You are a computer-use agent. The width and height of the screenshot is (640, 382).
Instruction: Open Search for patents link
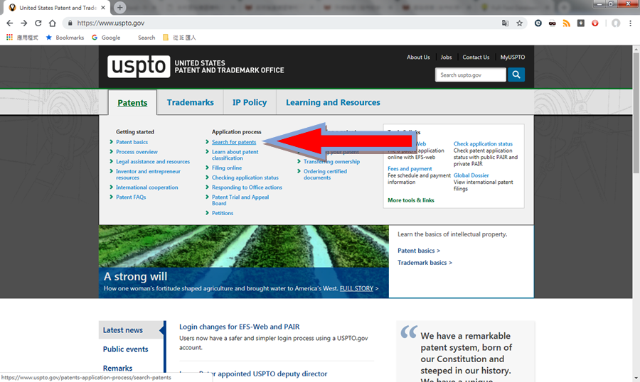234,142
